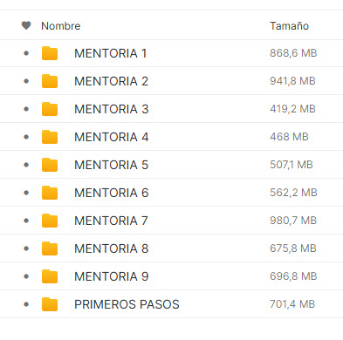Screen dimensions: 343x340
Task: Toggle favorite dot beside MENTORIA 4
Action: pyautogui.click(x=26, y=137)
